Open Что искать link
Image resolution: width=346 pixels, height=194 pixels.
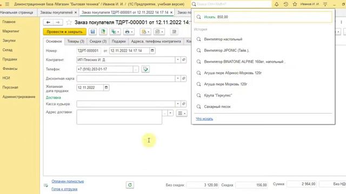pos(204,119)
